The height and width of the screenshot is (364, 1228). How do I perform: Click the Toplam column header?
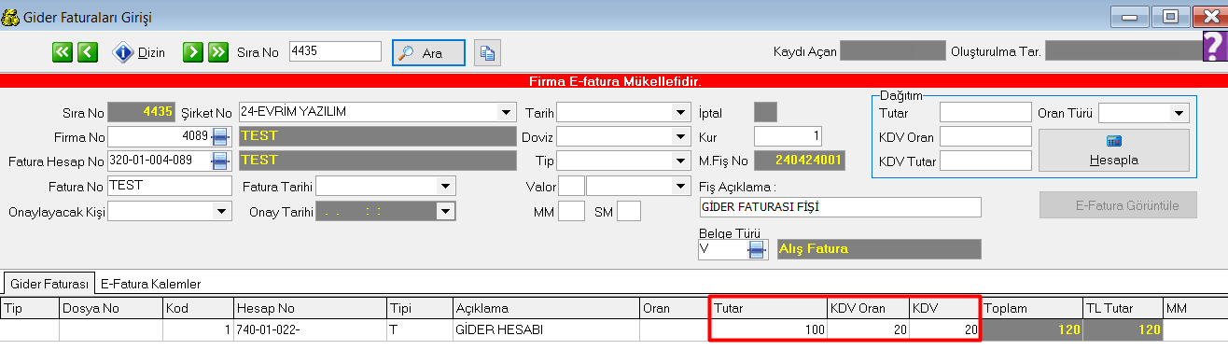click(1031, 307)
